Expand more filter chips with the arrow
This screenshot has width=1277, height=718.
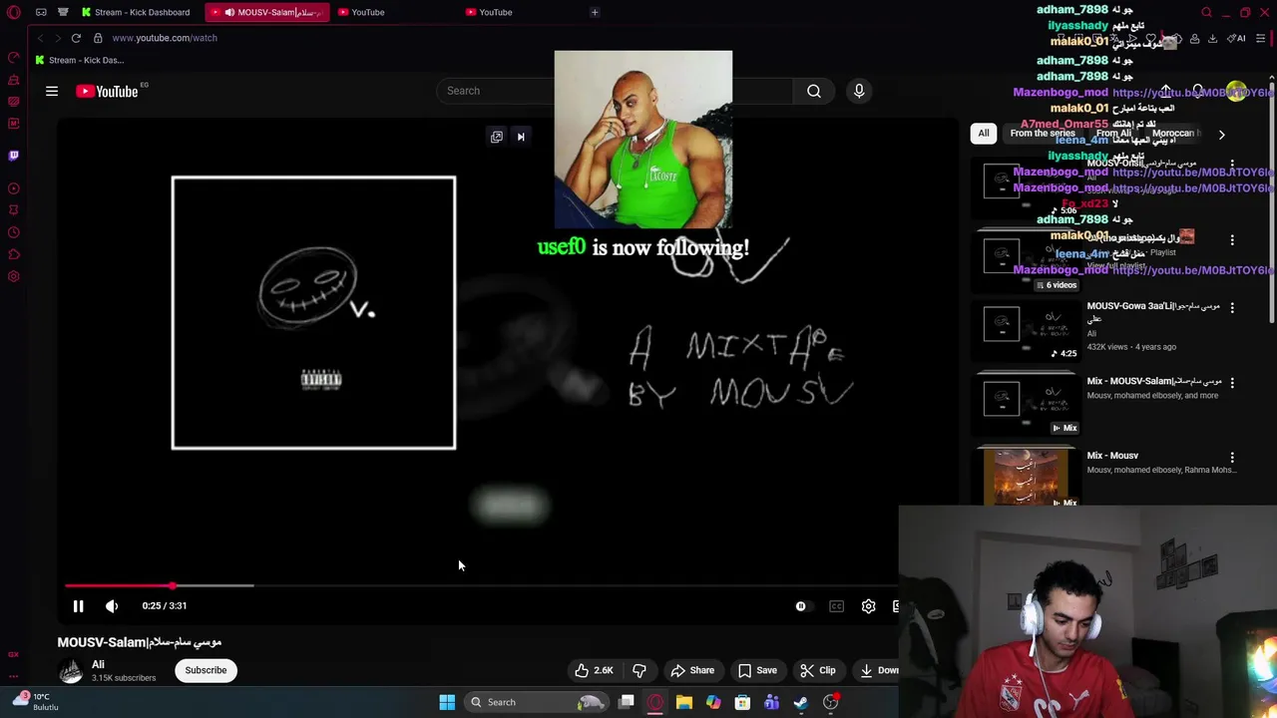click(x=1221, y=134)
